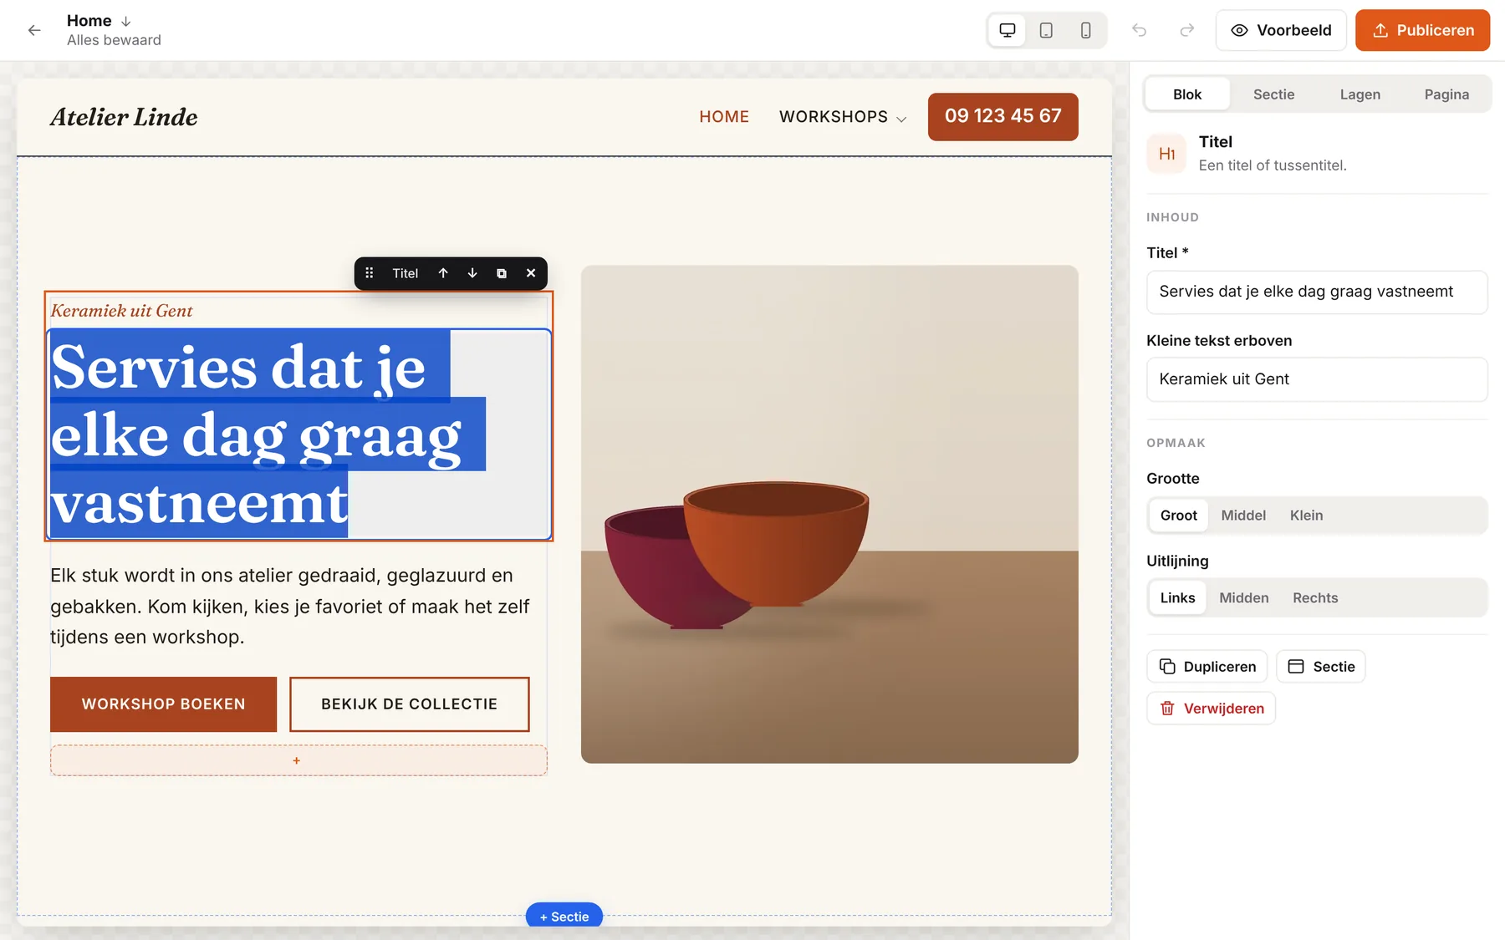
Task: Switch to tablet preview mode
Action: click(x=1046, y=30)
